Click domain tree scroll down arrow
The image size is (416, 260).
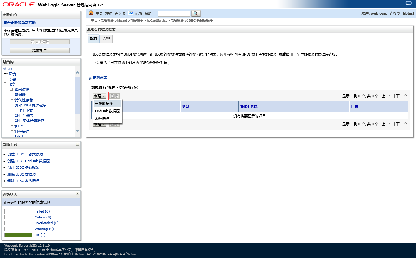pos(77,130)
